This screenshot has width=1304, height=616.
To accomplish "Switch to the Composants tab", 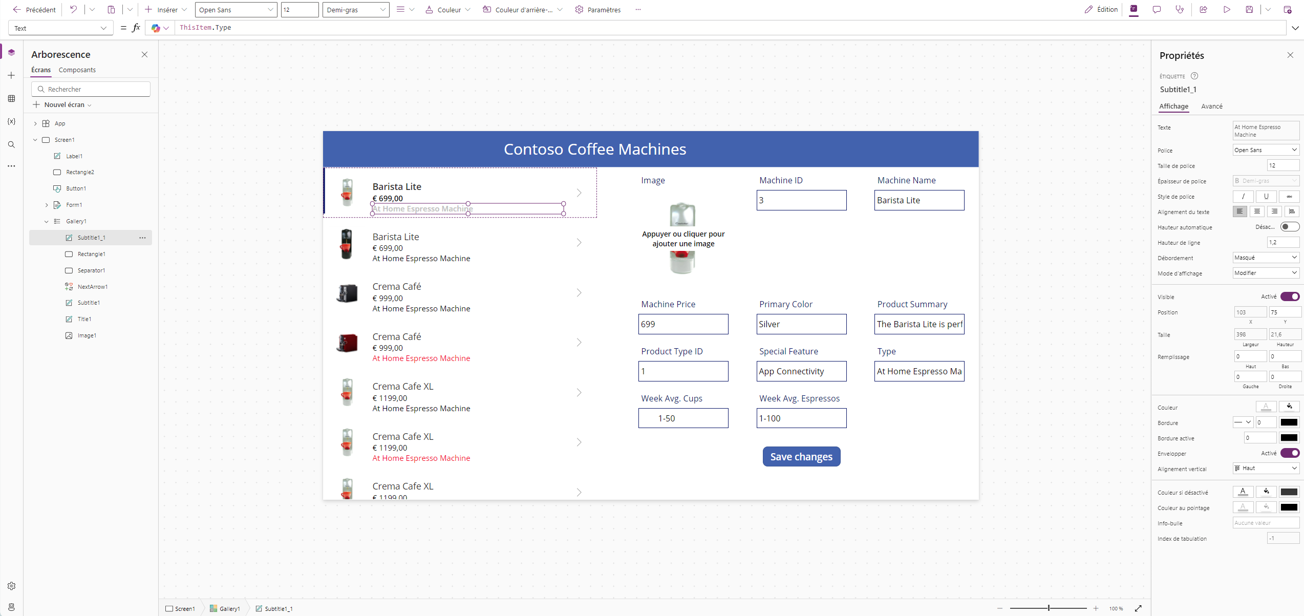I will (77, 70).
